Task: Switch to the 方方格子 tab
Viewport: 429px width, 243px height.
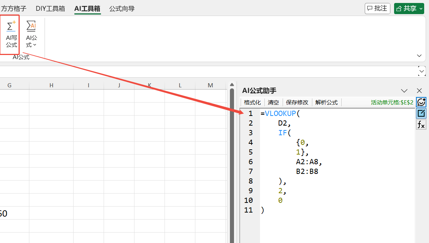Action: (14, 9)
